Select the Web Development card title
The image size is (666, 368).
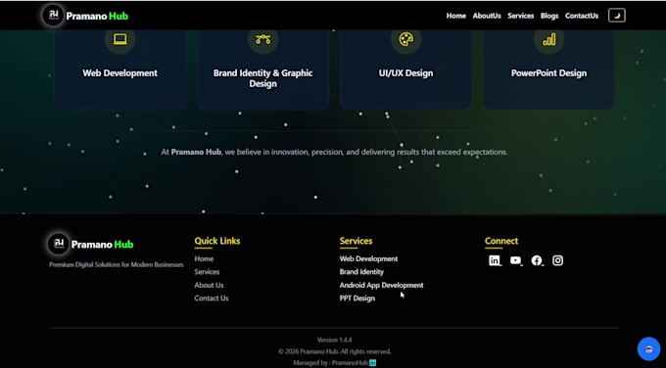pos(119,73)
